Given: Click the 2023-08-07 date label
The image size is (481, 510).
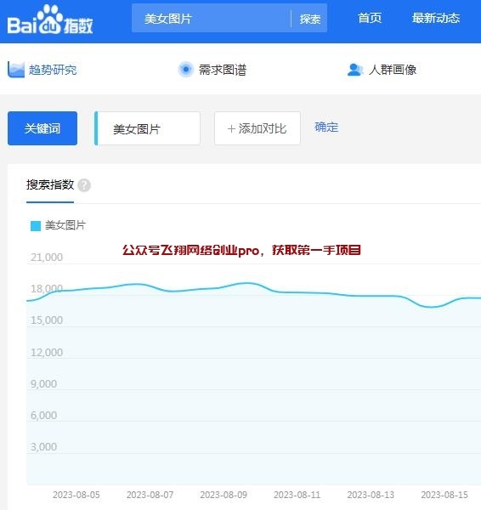Looking at the screenshot, I should 150,495.
